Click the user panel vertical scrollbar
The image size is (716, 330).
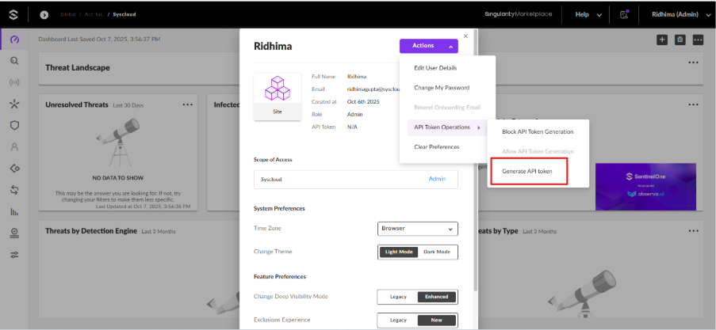coord(476,160)
